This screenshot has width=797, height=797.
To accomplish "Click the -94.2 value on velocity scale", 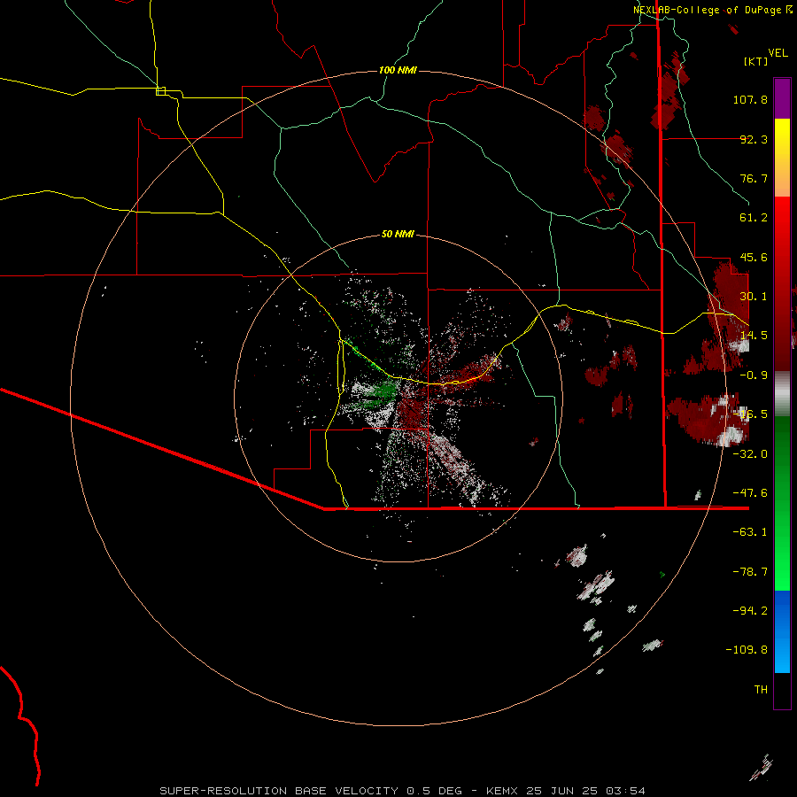I will pos(750,611).
